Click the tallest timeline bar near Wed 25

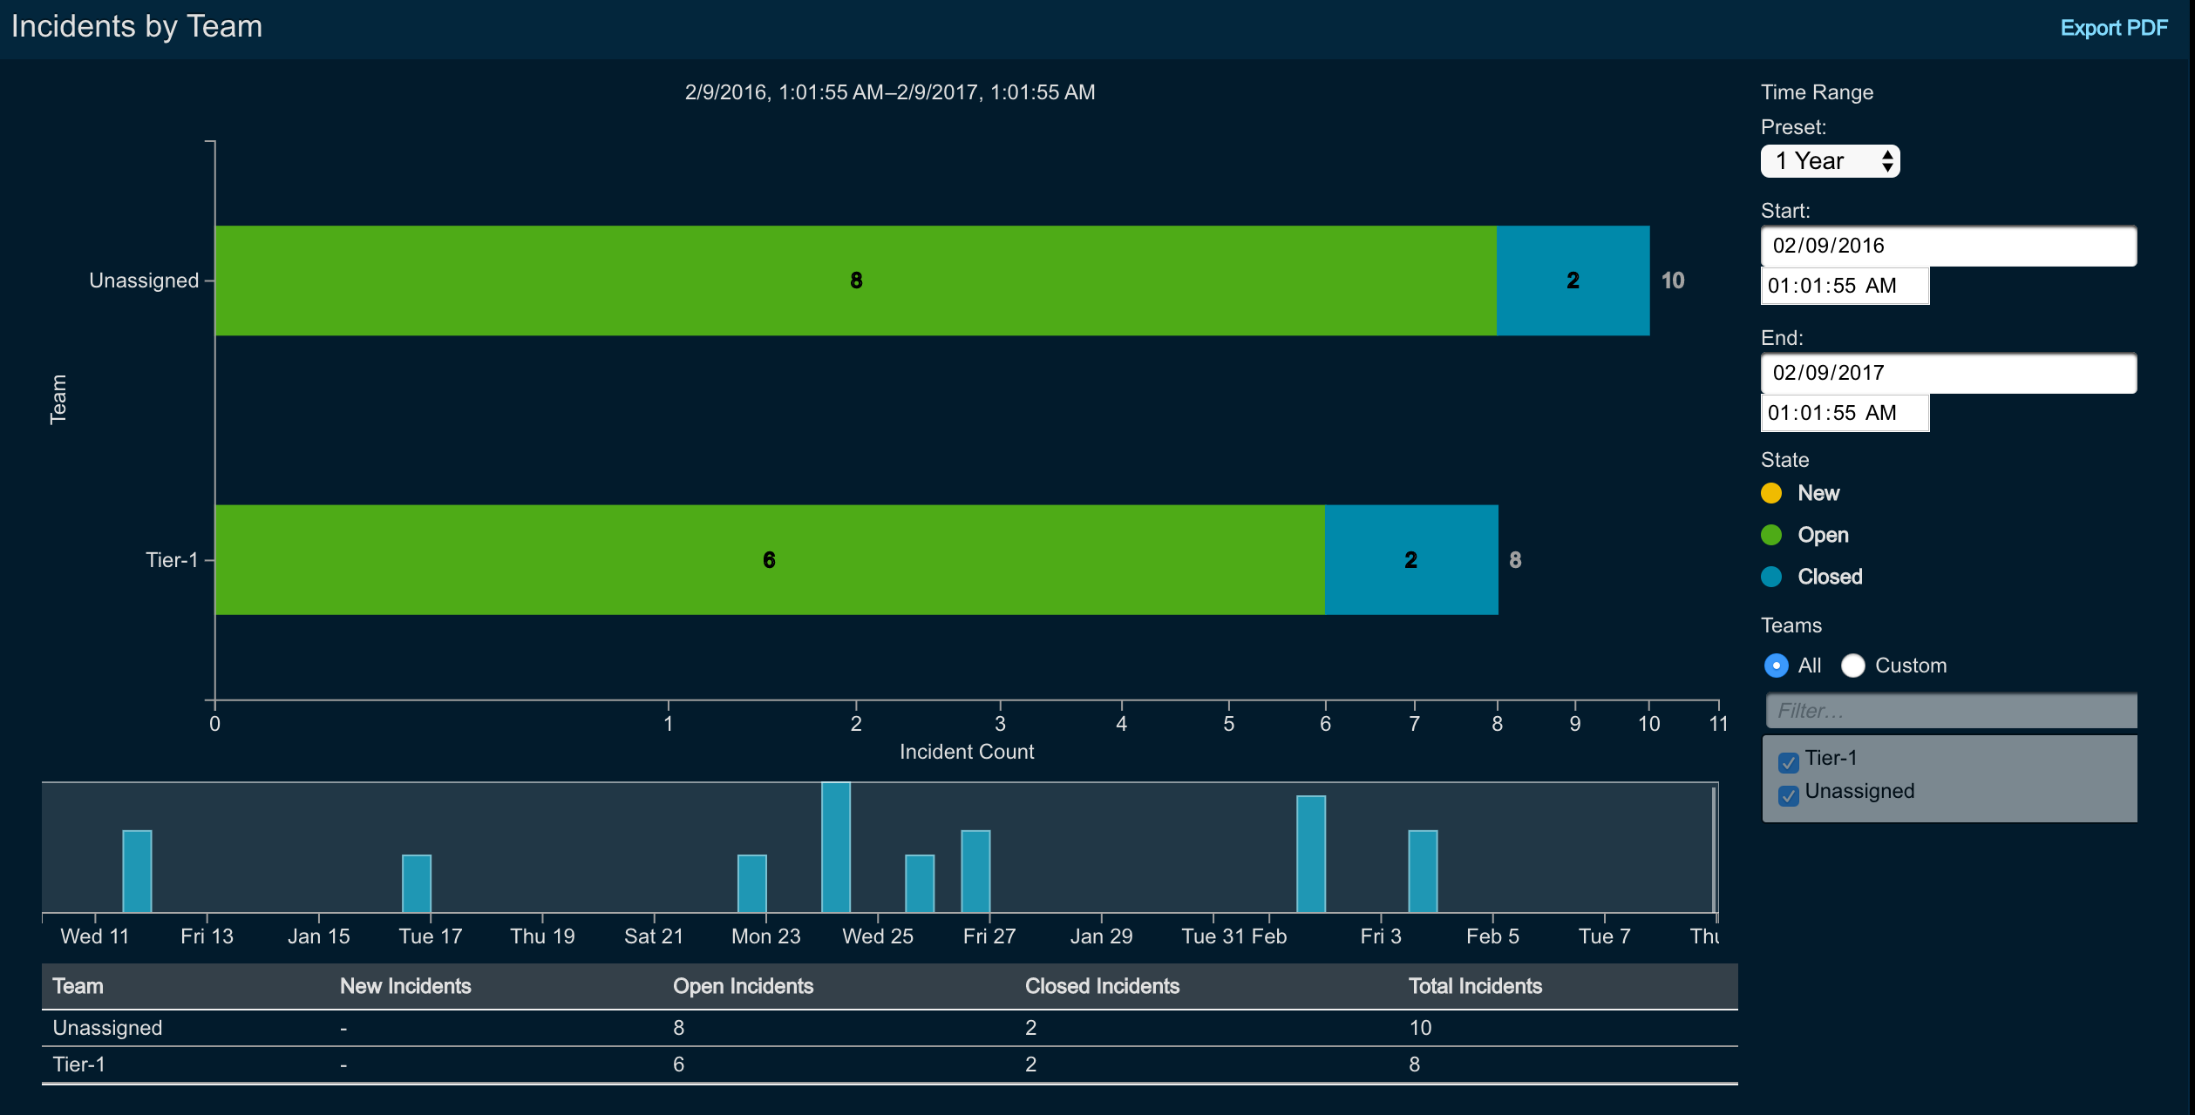coord(835,847)
